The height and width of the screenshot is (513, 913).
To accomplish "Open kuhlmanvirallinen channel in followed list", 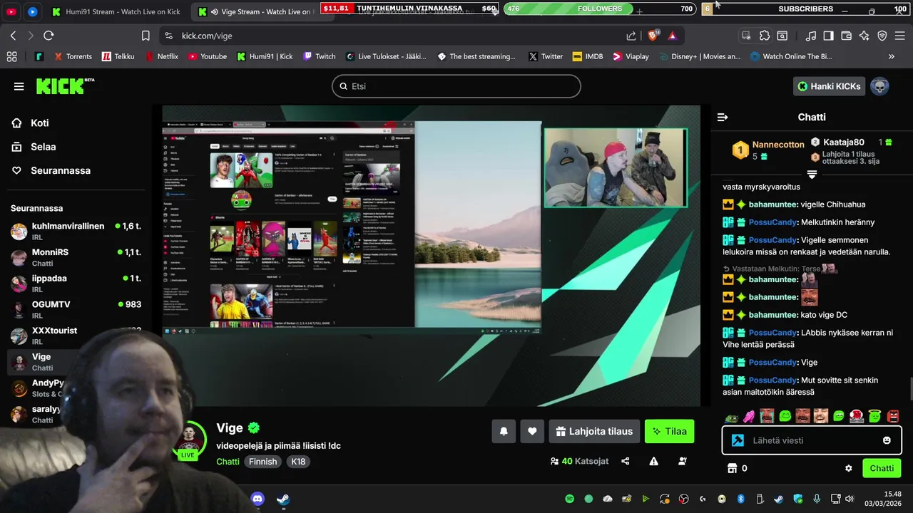I will click(76, 231).
